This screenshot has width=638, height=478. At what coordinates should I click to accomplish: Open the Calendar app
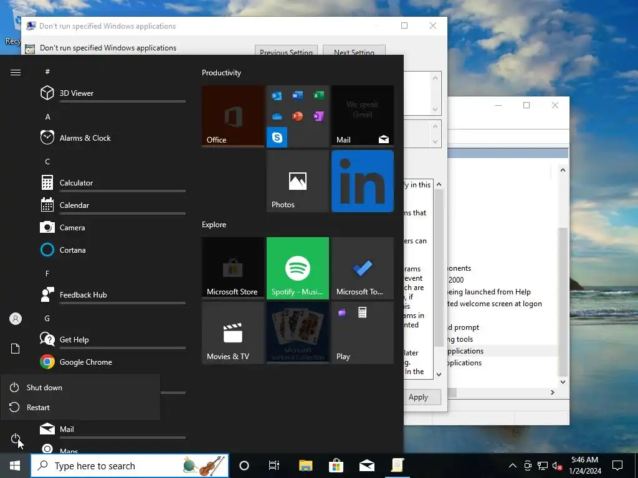pyautogui.click(x=113, y=205)
